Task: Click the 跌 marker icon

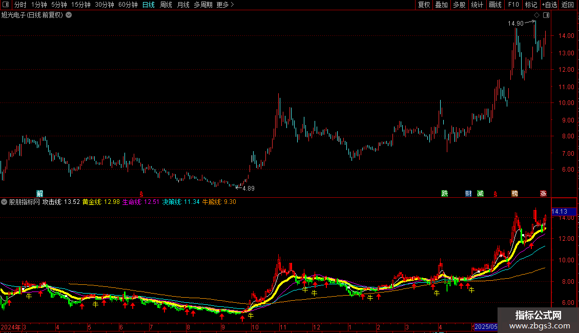Action: pos(445,194)
